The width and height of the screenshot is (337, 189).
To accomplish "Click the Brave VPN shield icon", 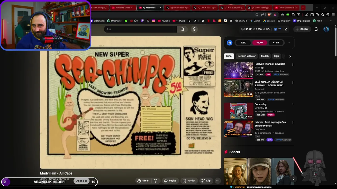I will [328, 15].
